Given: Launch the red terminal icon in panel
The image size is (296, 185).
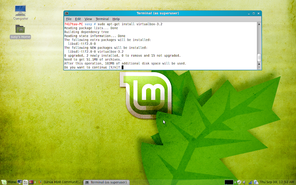Looking at the screenshot, I should click(31, 182).
